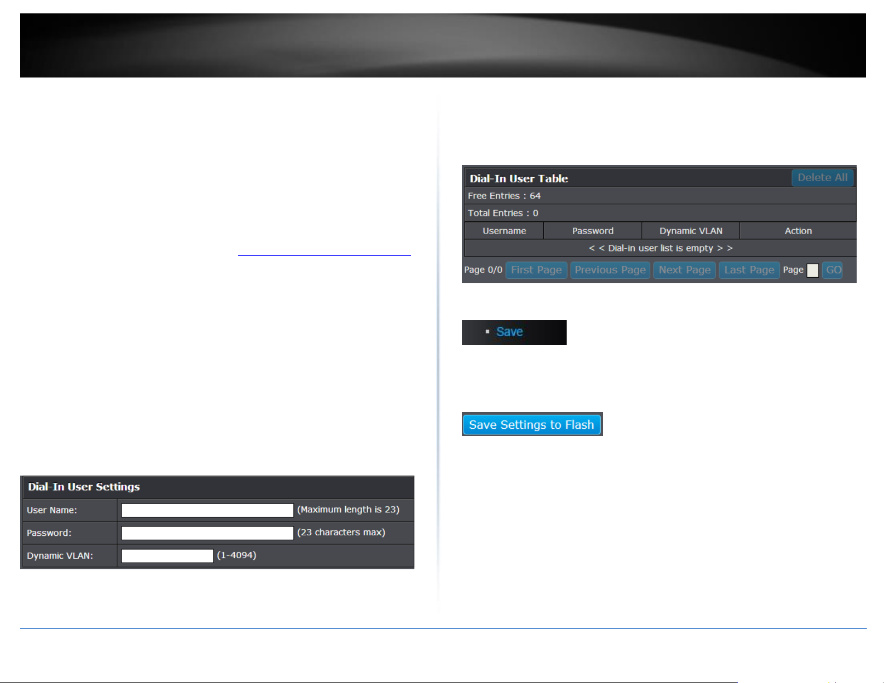884x683 pixels.
Task: Click the Username column header
Action: pos(504,231)
